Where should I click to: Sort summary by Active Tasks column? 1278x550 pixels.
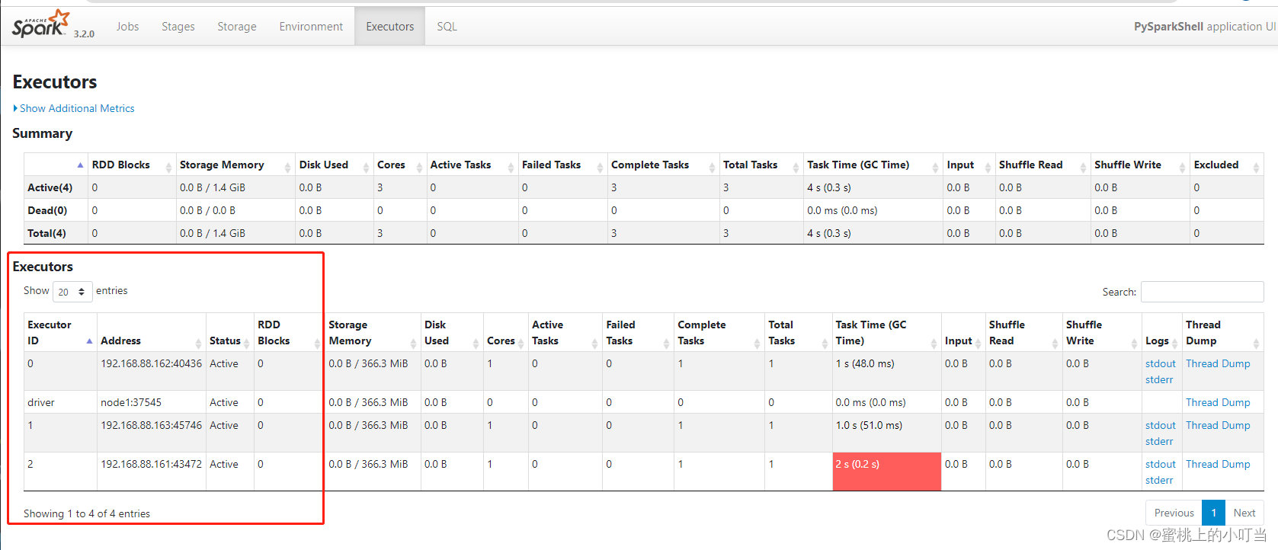(x=472, y=165)
